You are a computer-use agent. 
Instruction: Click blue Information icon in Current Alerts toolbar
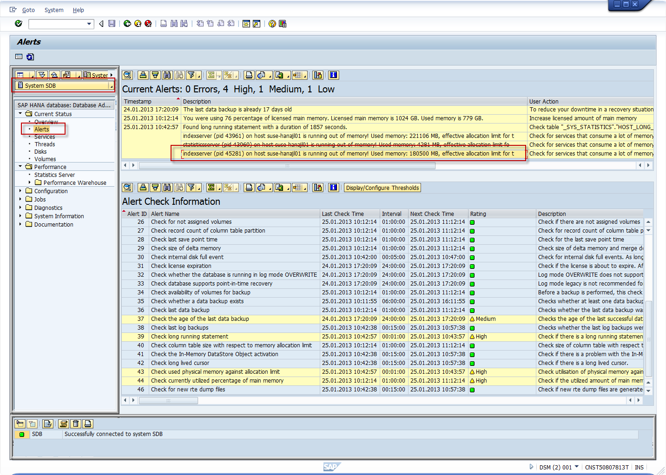pos(333,75)
